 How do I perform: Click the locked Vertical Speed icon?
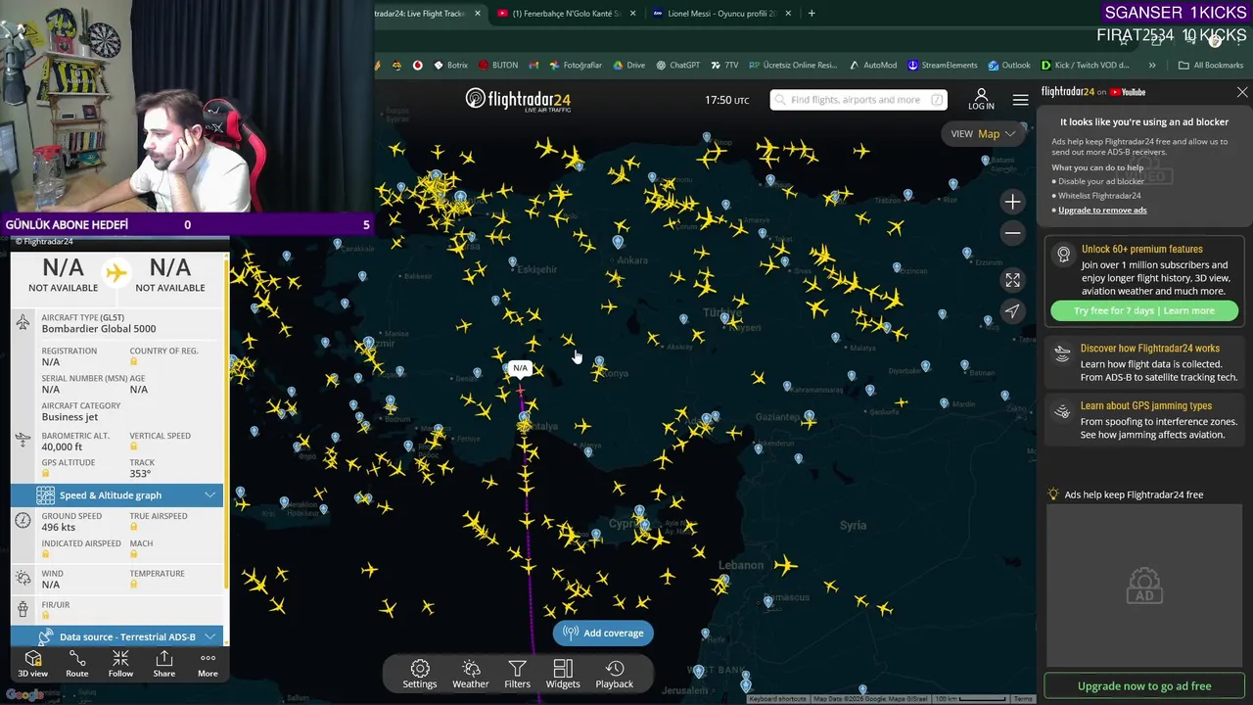point(134,446)
